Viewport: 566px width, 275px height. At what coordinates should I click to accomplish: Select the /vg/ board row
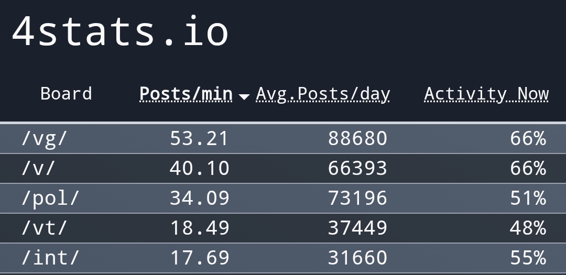[45, 139]
